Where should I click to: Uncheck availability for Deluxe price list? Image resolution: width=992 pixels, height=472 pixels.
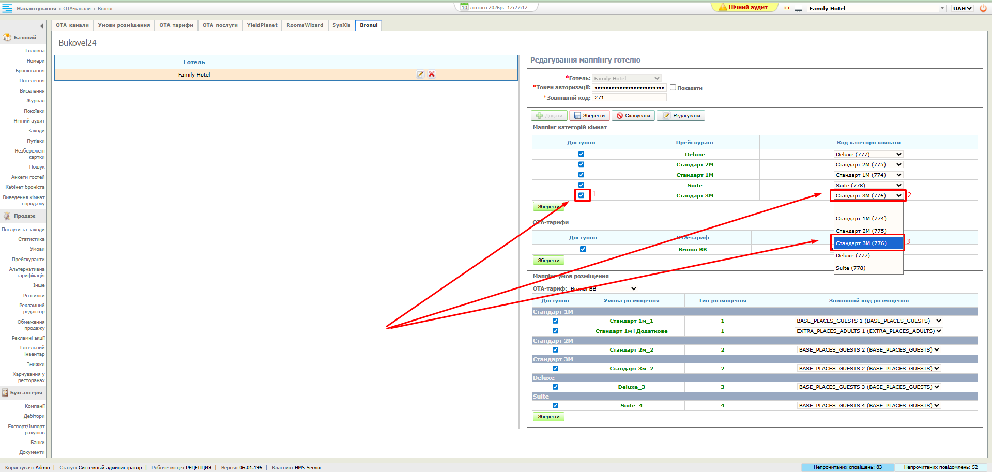coord(581,154)
